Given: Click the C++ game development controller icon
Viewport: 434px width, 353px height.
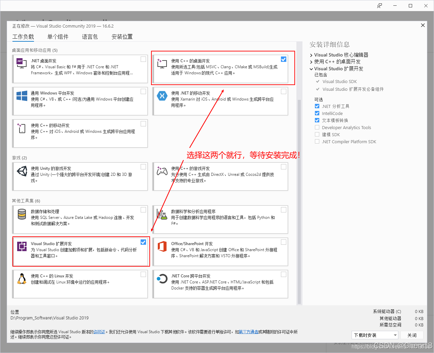Looking at the screenshot, I should tap(162, 171).
